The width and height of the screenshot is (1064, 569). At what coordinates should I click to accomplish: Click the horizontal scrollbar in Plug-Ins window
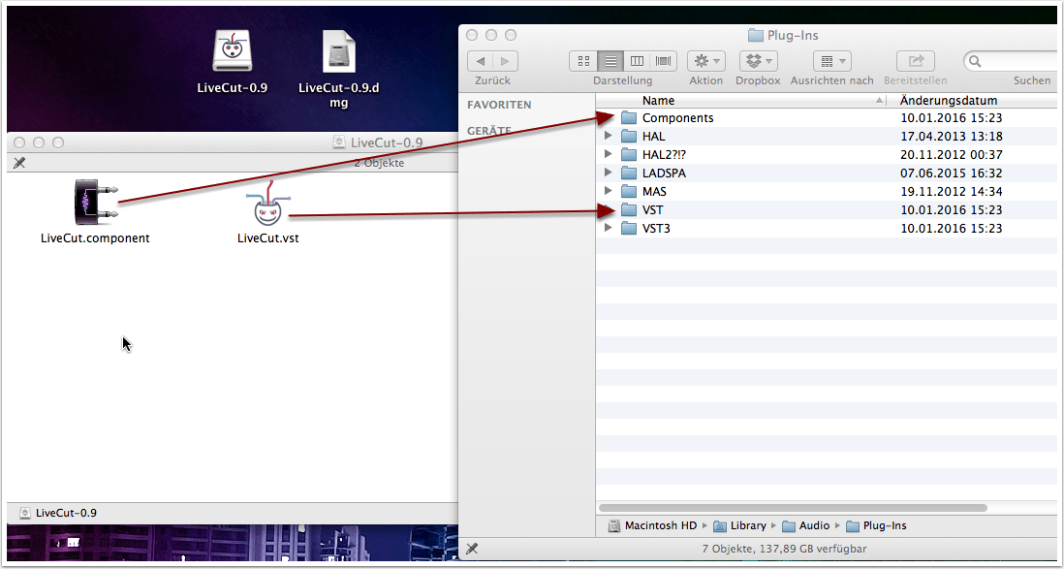(x=793, y=507)
